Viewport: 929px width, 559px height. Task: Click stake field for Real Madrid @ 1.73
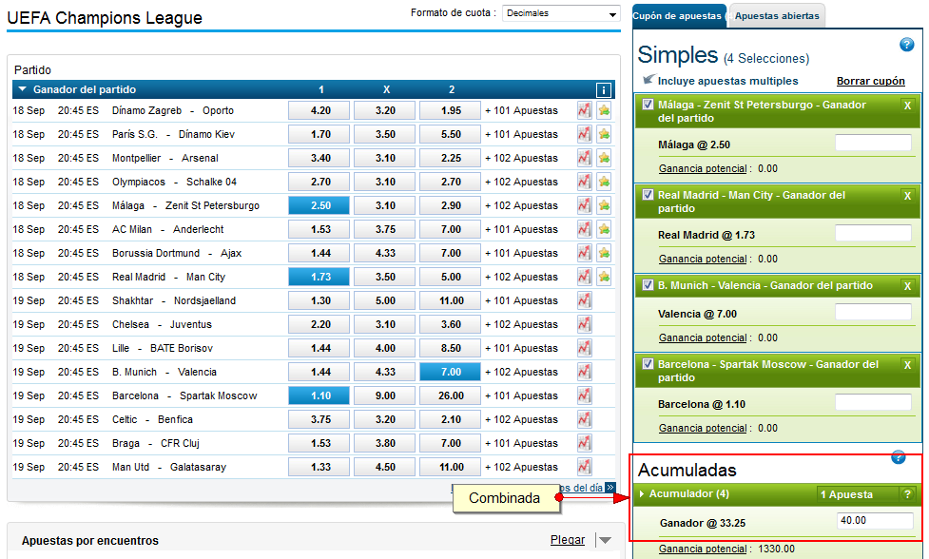(x=873, y=233)
